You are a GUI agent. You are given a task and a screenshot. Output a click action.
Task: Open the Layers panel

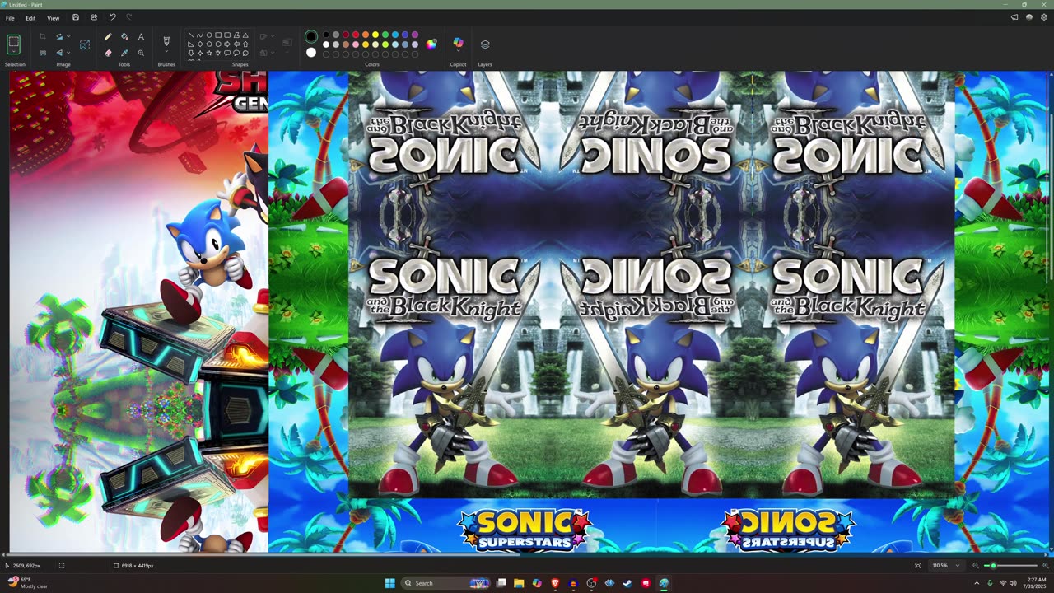485,44
